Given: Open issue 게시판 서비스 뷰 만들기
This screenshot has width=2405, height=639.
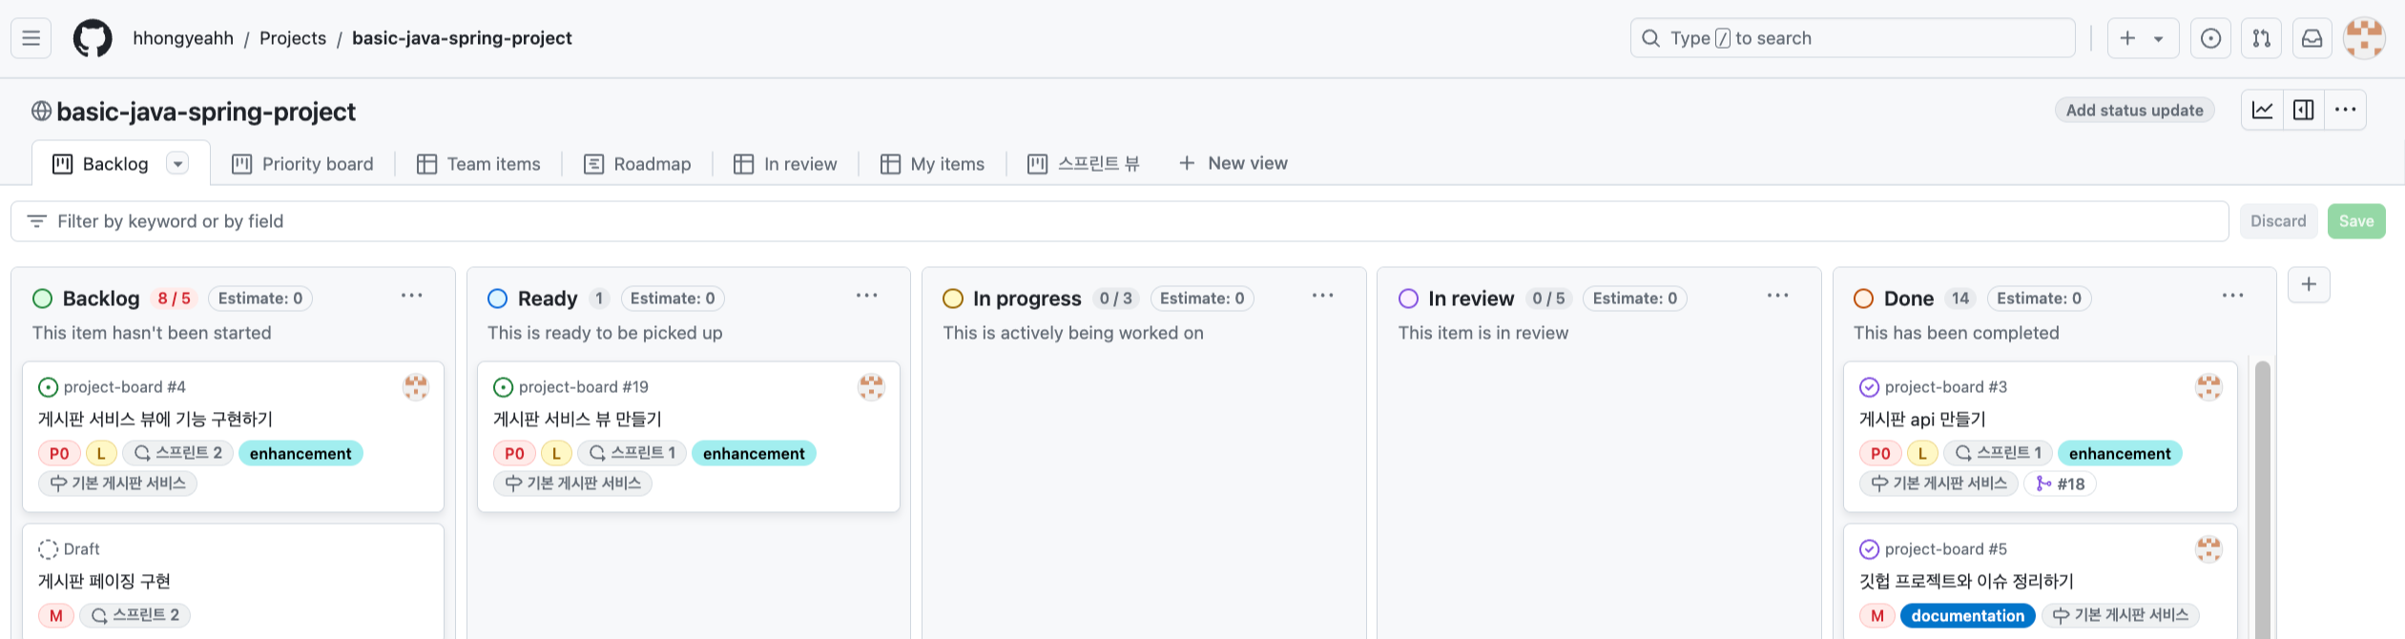Looking at the screenshot, I should [577, 419].
